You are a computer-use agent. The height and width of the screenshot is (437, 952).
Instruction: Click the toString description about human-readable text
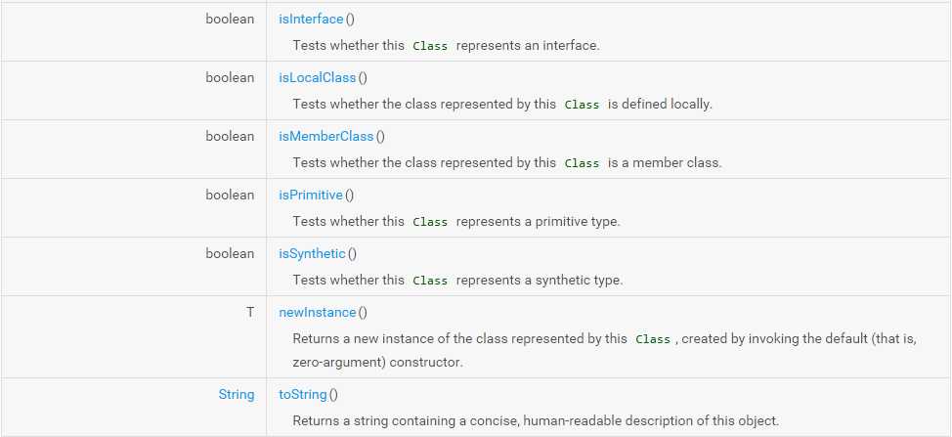click(536, 420)
